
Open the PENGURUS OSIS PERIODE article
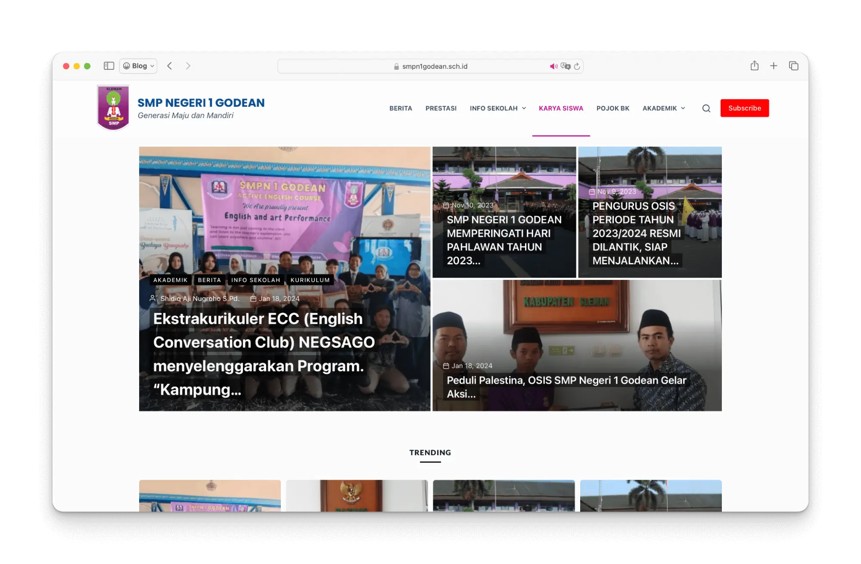(x=636, y=233)
